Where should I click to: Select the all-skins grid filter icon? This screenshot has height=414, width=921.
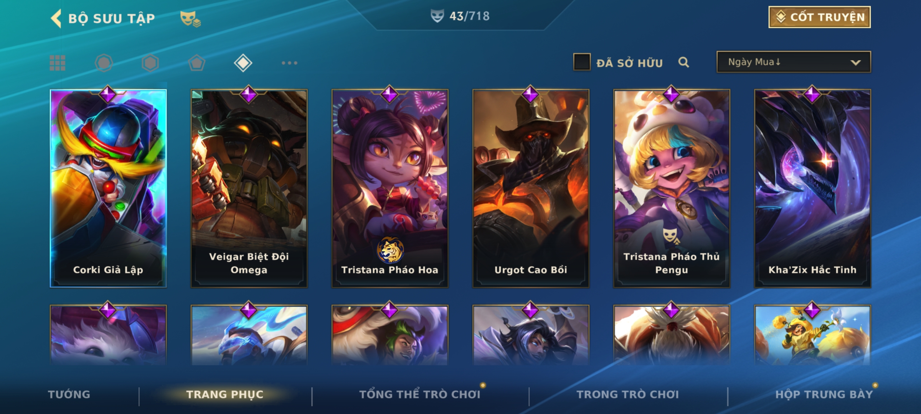click(x=58, y=63)
